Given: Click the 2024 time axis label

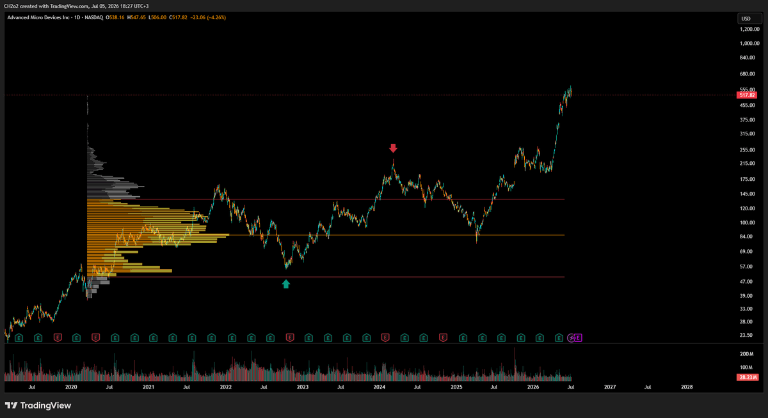Looking at the screenshot, I should click(x=379, y=387).
